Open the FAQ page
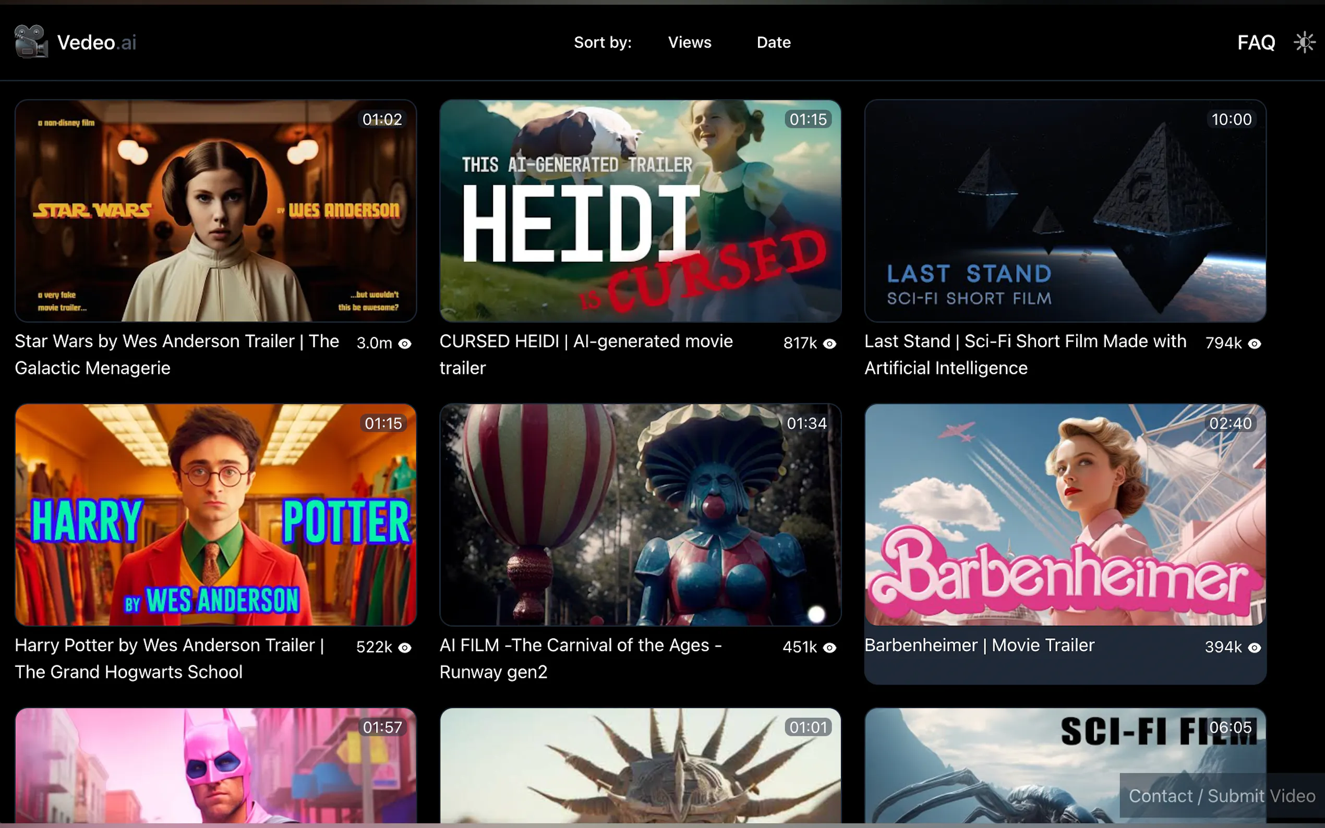This screenshot has width=1325, height=828. tap(1256, 42)
